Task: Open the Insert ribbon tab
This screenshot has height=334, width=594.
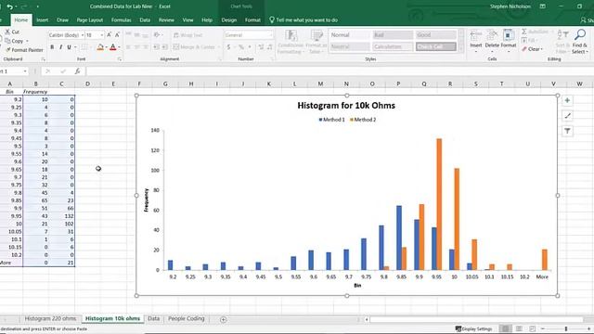Action: 43,20
